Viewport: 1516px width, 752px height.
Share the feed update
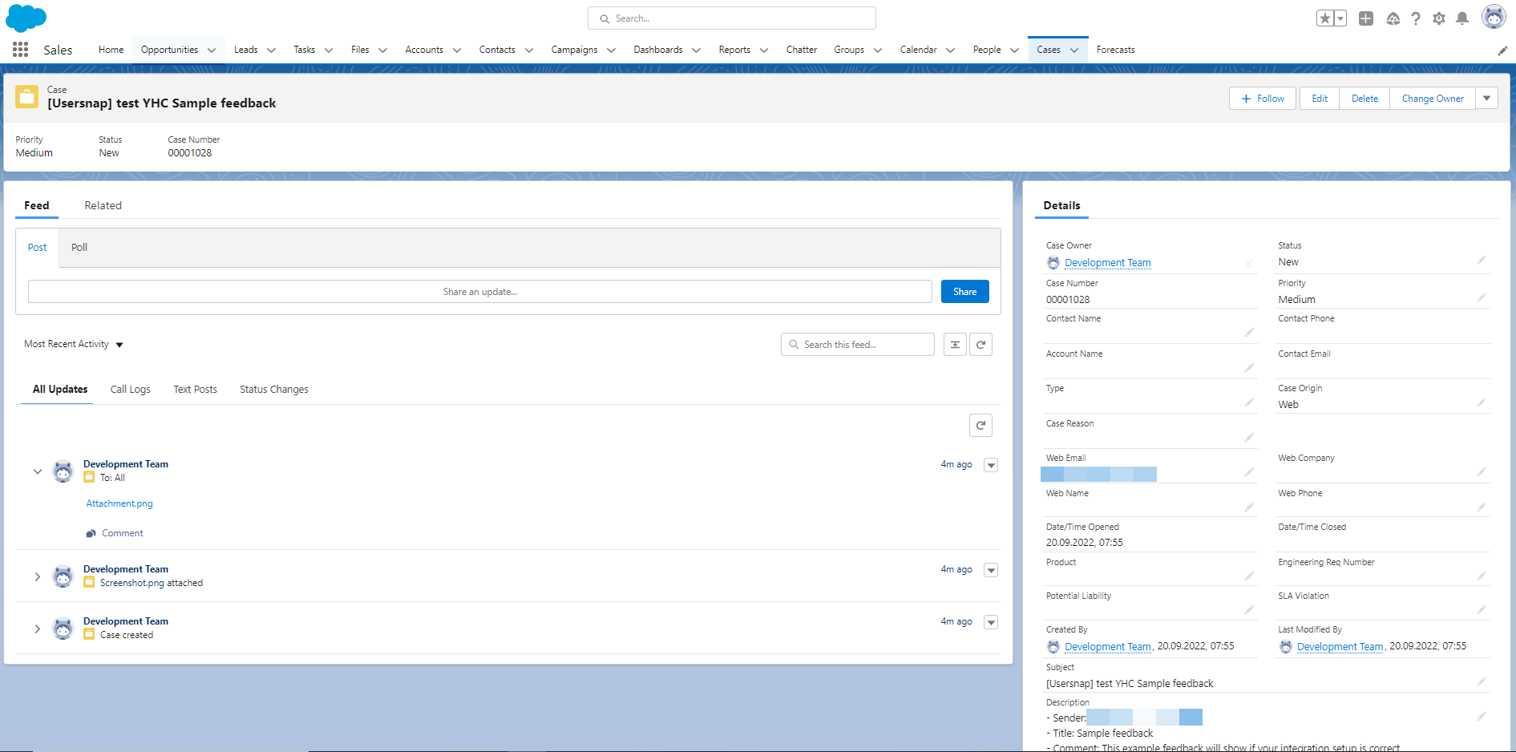pyautogui.click(x=965, y=292)
